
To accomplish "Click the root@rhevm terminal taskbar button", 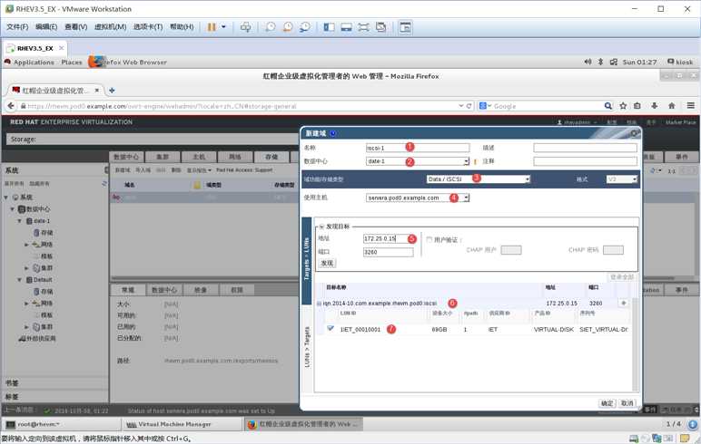I will coord(61,424).
